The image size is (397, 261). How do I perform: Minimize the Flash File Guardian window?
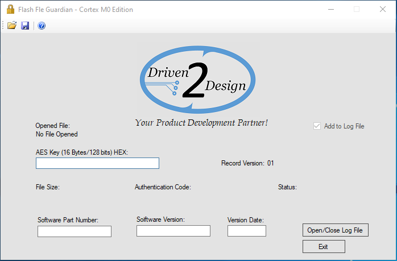click(331, 9)
